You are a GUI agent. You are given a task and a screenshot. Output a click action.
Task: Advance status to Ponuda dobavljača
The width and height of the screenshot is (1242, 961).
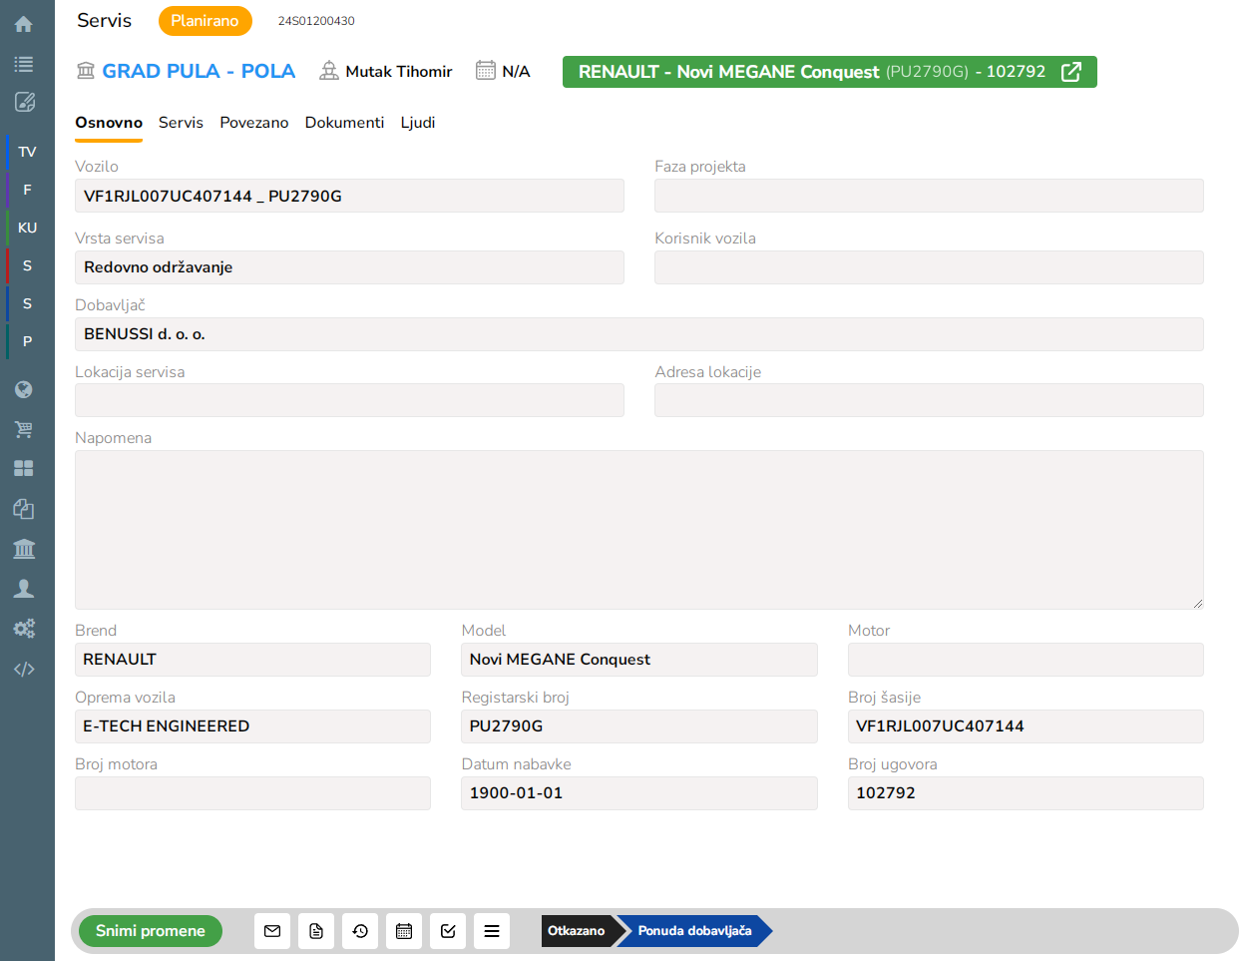coord(695,931)
